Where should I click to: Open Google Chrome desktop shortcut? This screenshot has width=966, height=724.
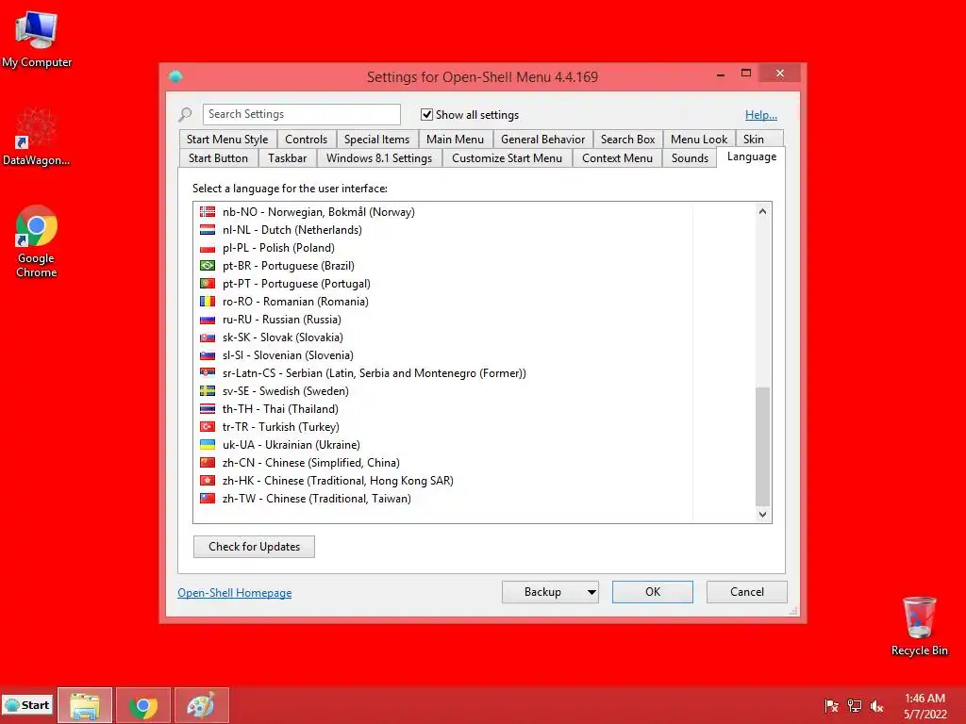37,241
